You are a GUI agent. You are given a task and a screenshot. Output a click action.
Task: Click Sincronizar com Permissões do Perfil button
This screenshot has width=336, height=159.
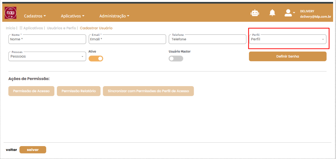point(148,91)
